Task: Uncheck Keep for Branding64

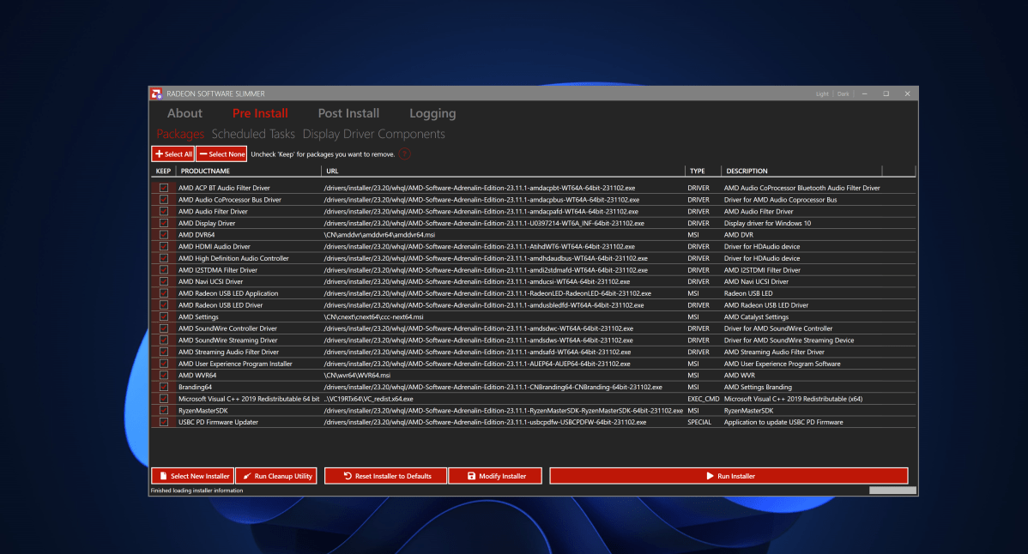Action: (164, 387)
